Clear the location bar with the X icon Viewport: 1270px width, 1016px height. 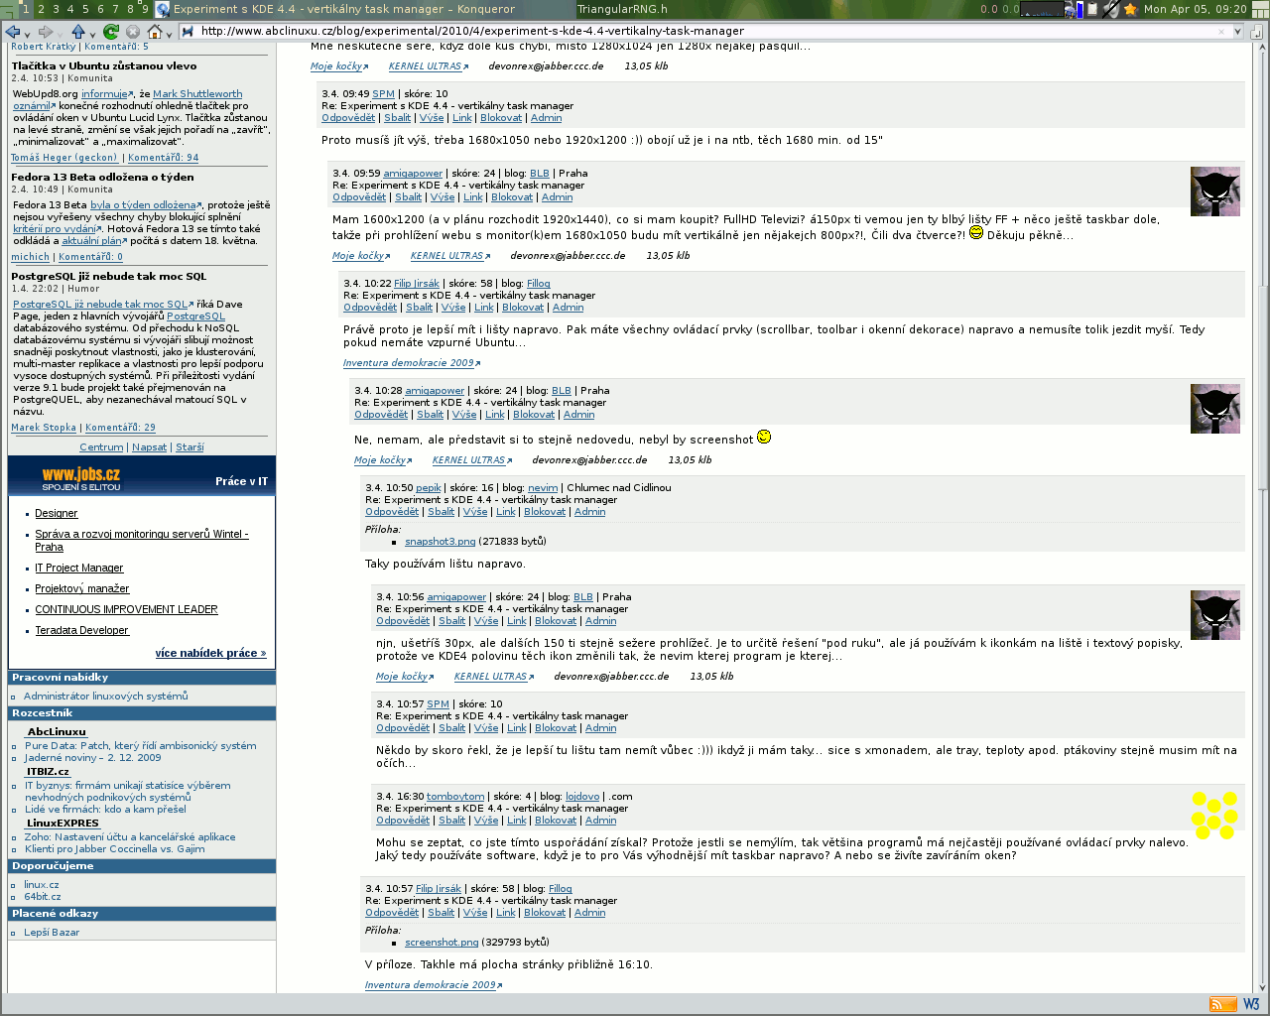click(x=1221, y=31)
